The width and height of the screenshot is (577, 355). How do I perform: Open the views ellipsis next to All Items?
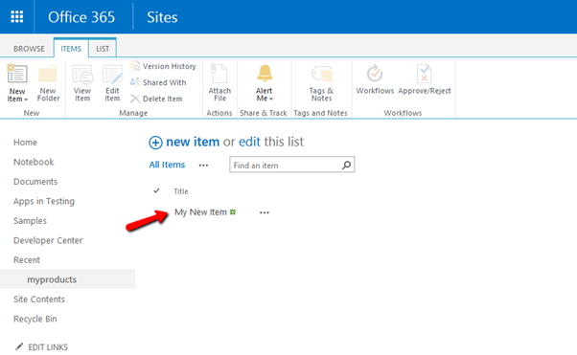click(203, 166)
